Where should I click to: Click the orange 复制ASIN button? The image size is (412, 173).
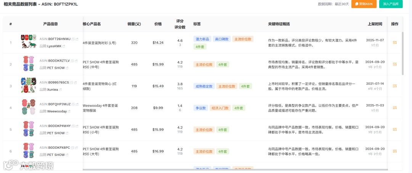coord(364,4)
